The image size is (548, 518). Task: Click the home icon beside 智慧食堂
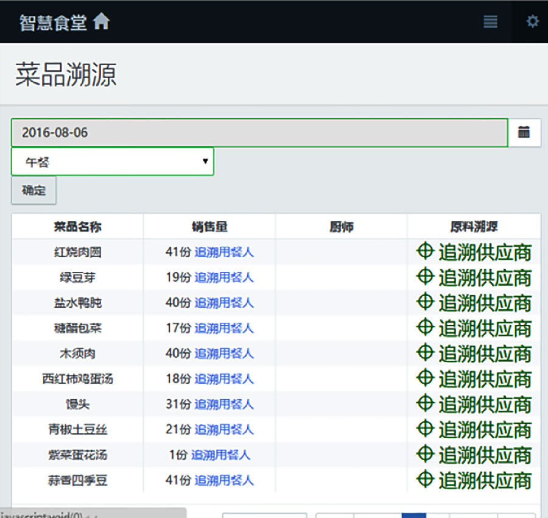coord(101,22)
